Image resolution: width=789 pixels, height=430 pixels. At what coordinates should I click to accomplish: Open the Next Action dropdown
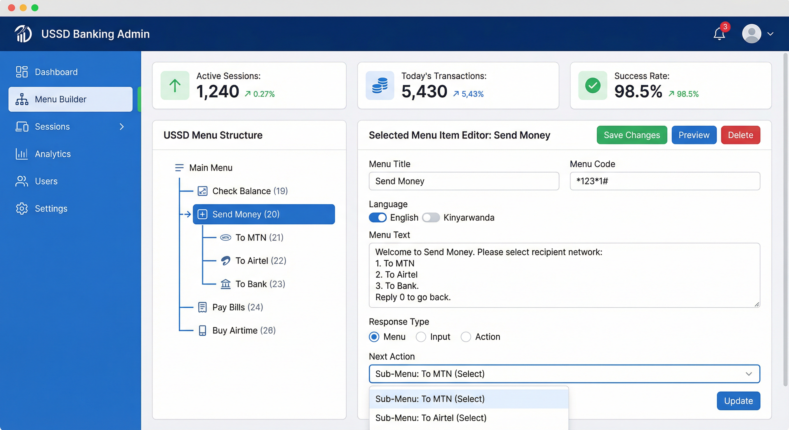[564, 374]
